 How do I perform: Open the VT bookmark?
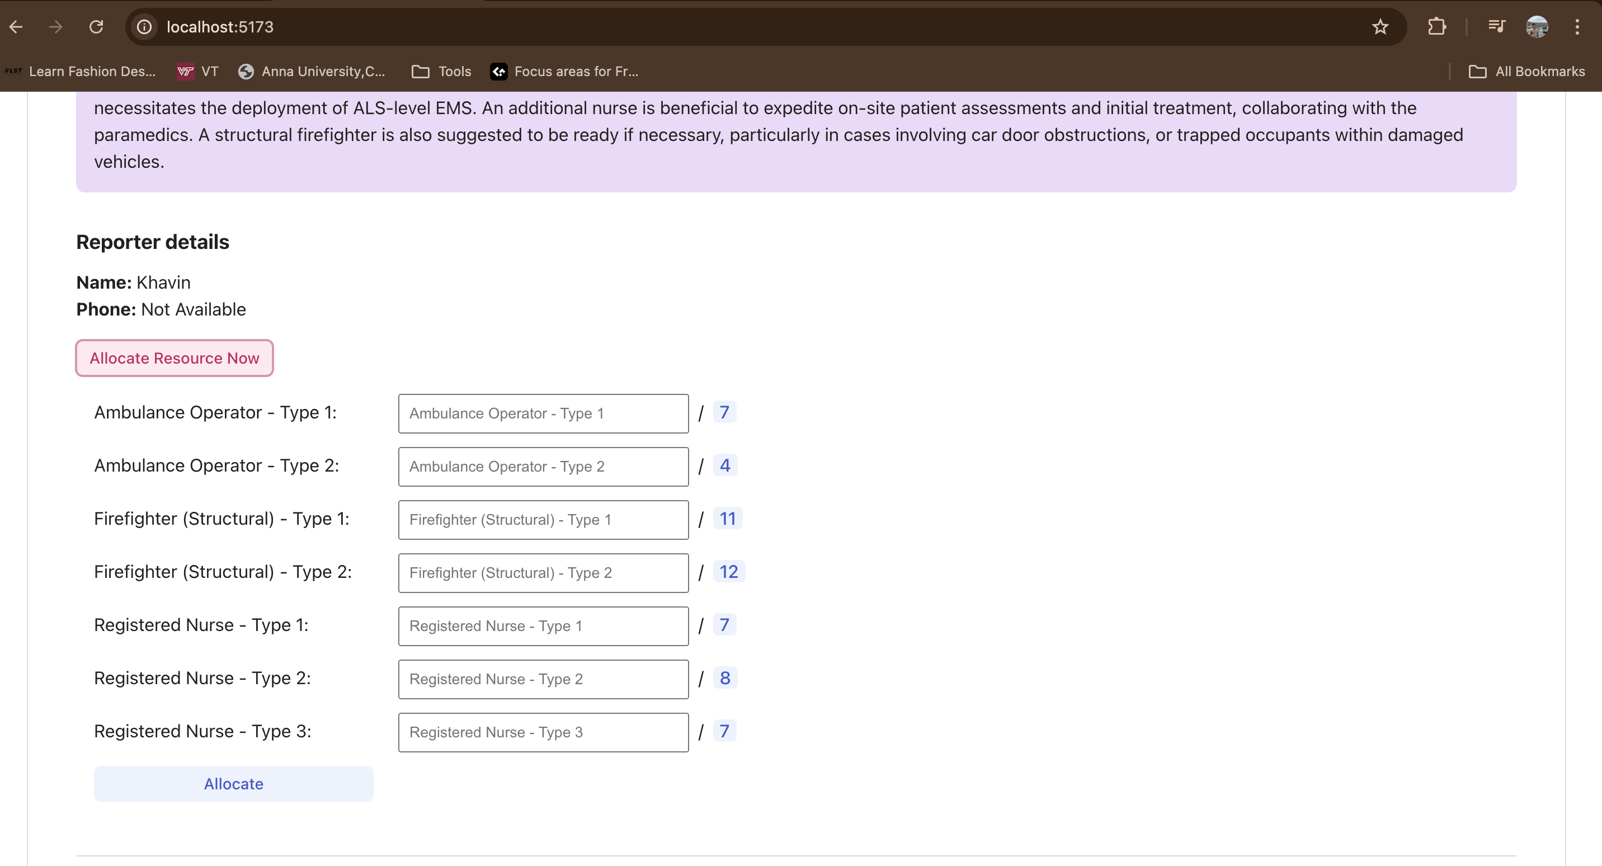[198, 72]
